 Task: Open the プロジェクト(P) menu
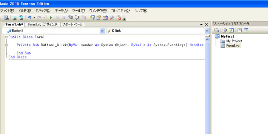click(x=7, y=11)
